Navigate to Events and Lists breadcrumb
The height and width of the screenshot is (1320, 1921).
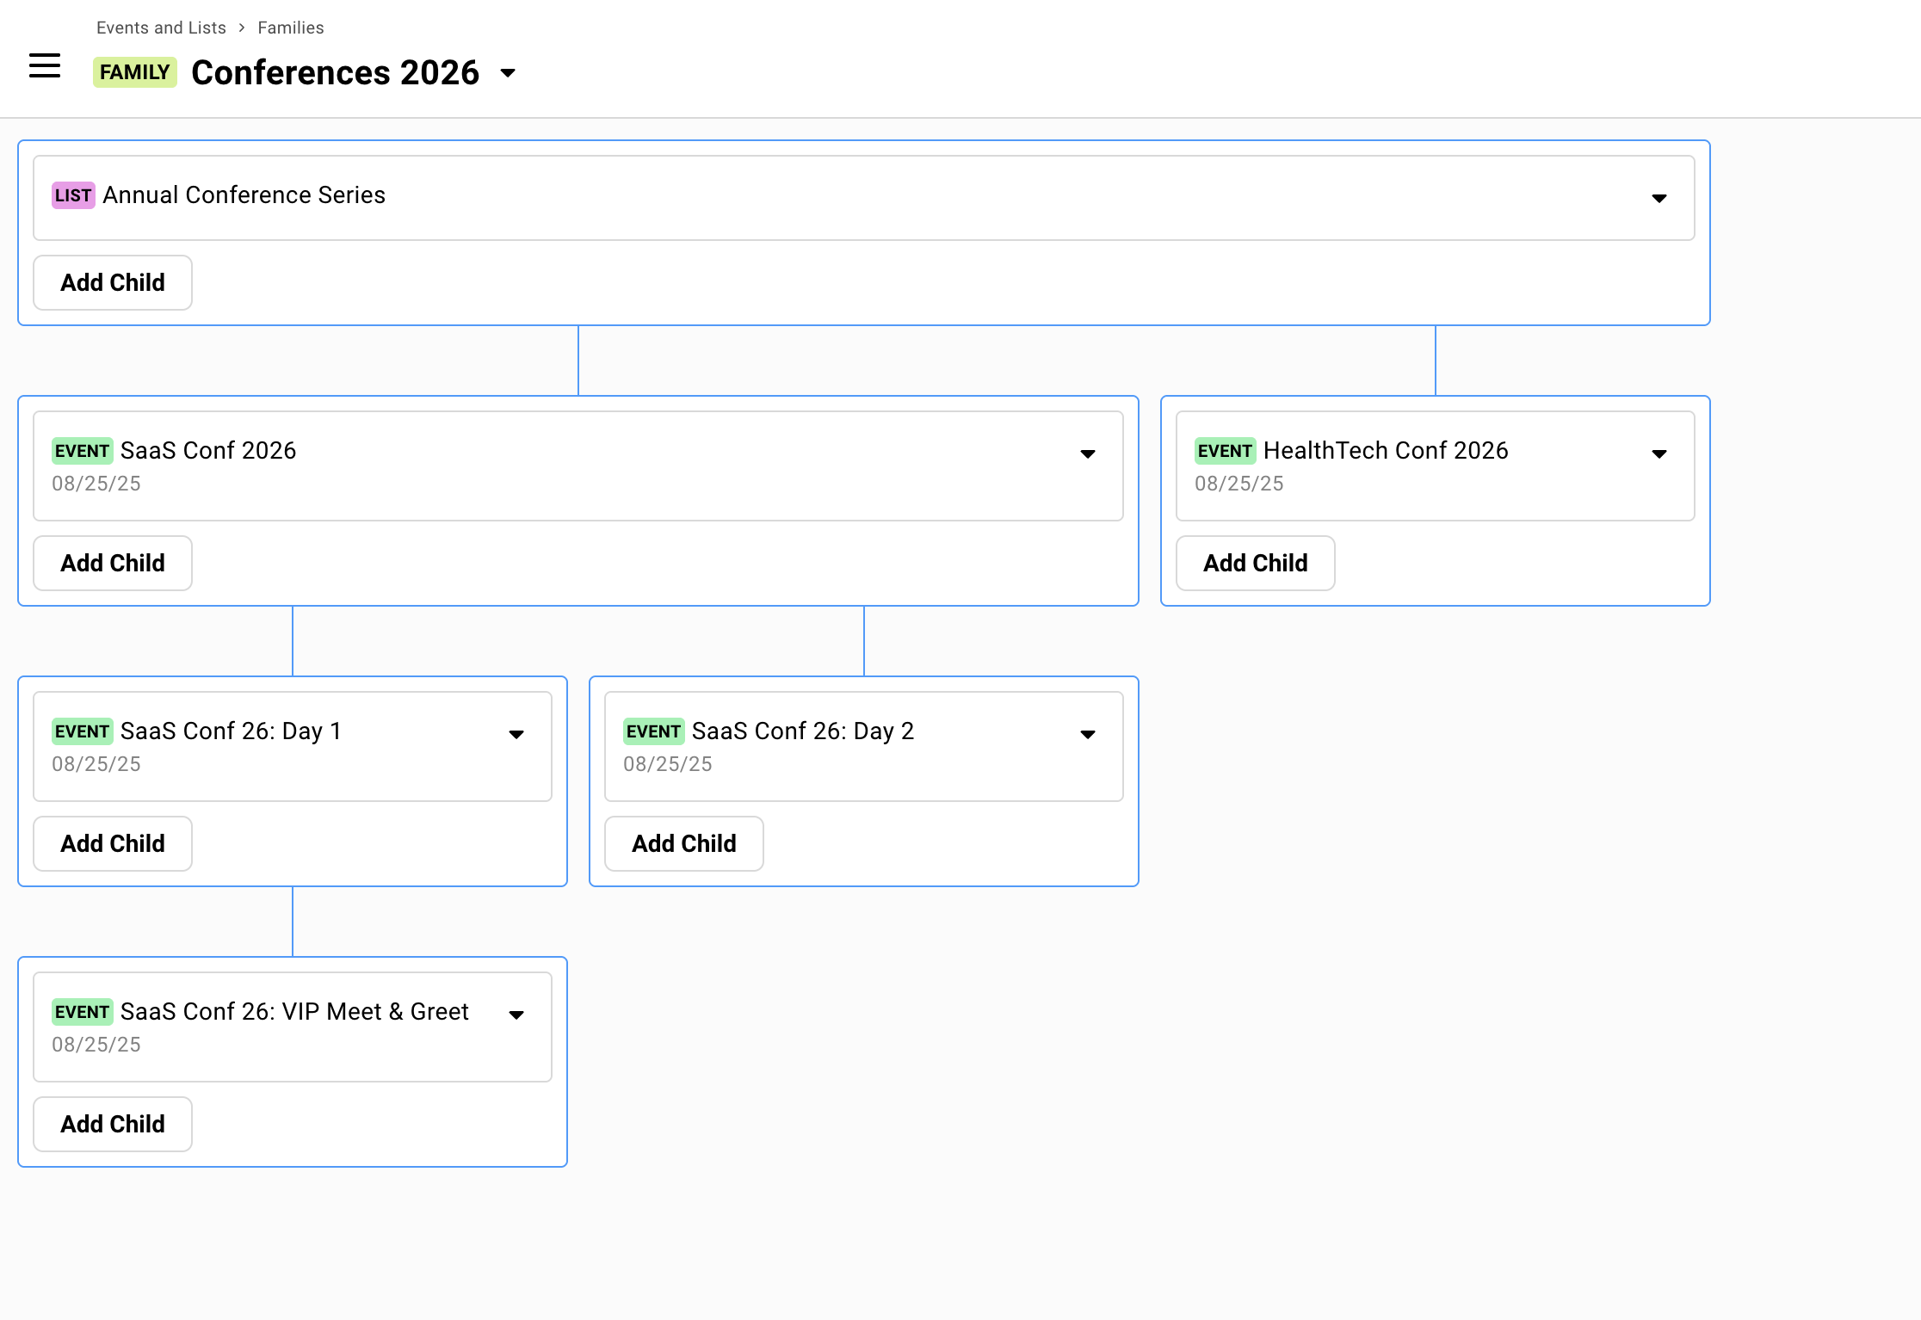161,27
